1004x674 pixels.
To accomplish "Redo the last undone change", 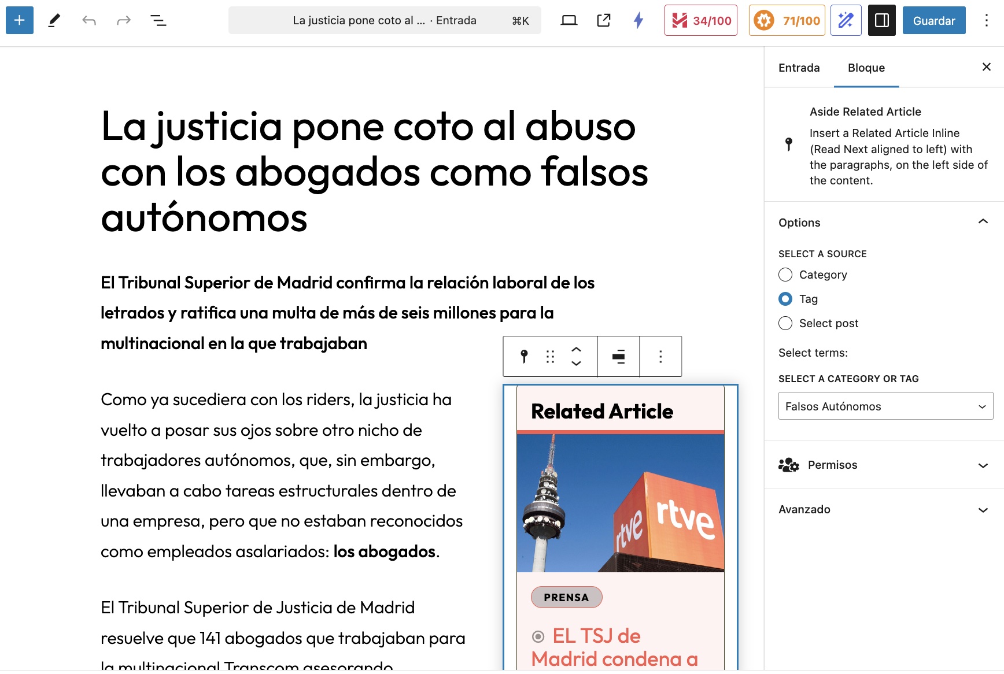I will point(123,21).
